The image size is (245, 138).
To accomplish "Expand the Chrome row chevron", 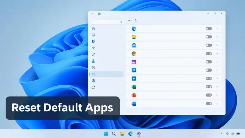I will (217, 53).
